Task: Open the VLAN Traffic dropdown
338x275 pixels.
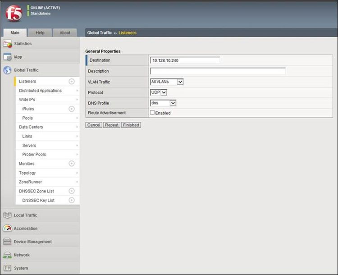Action: pos(167,82)
